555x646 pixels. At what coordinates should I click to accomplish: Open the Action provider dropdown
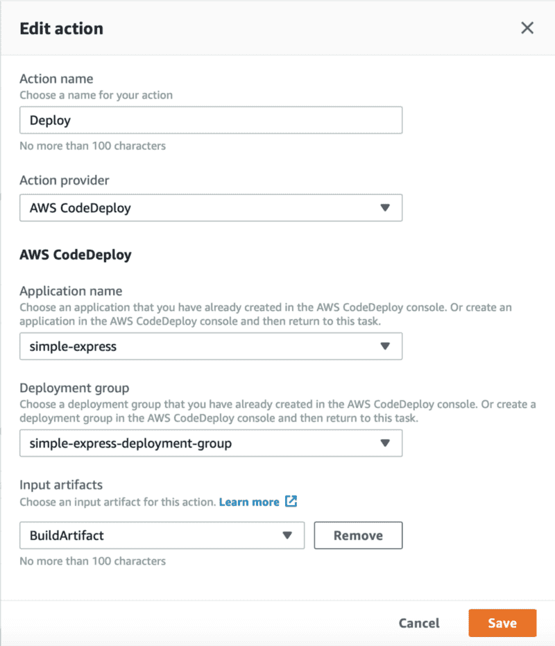[x=211, y=207]
